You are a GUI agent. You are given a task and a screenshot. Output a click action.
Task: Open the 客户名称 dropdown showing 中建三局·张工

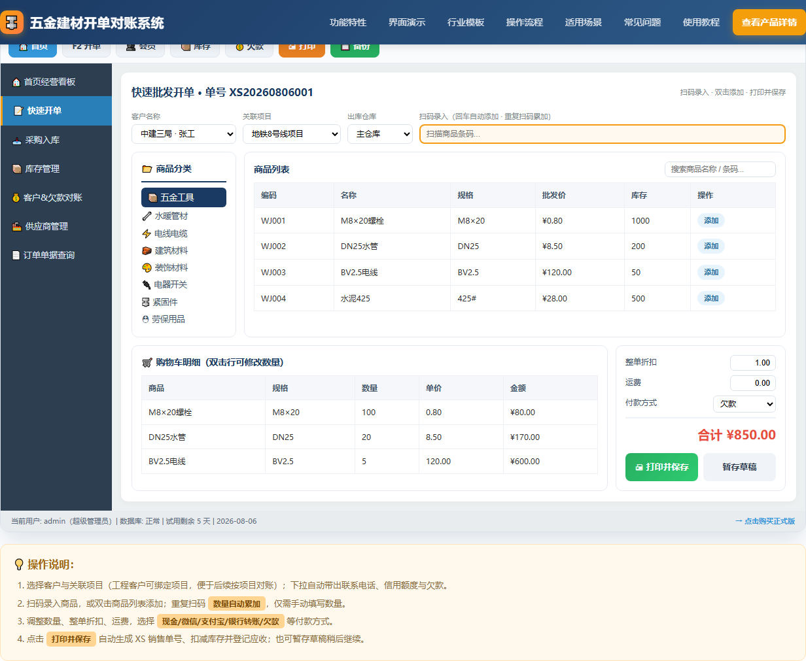tap(184, 134)
